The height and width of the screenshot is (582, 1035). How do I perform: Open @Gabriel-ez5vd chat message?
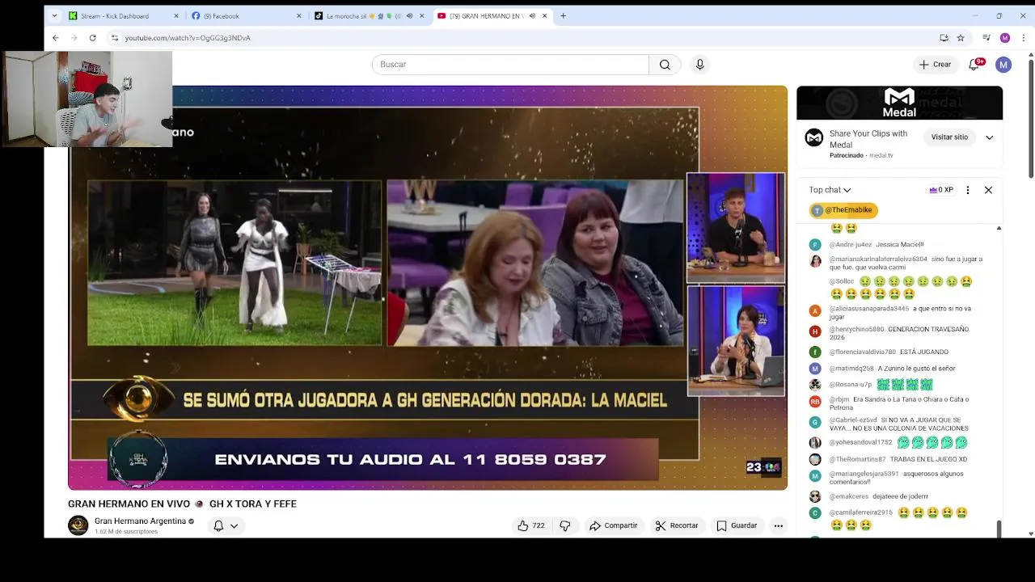coord(898,424)
